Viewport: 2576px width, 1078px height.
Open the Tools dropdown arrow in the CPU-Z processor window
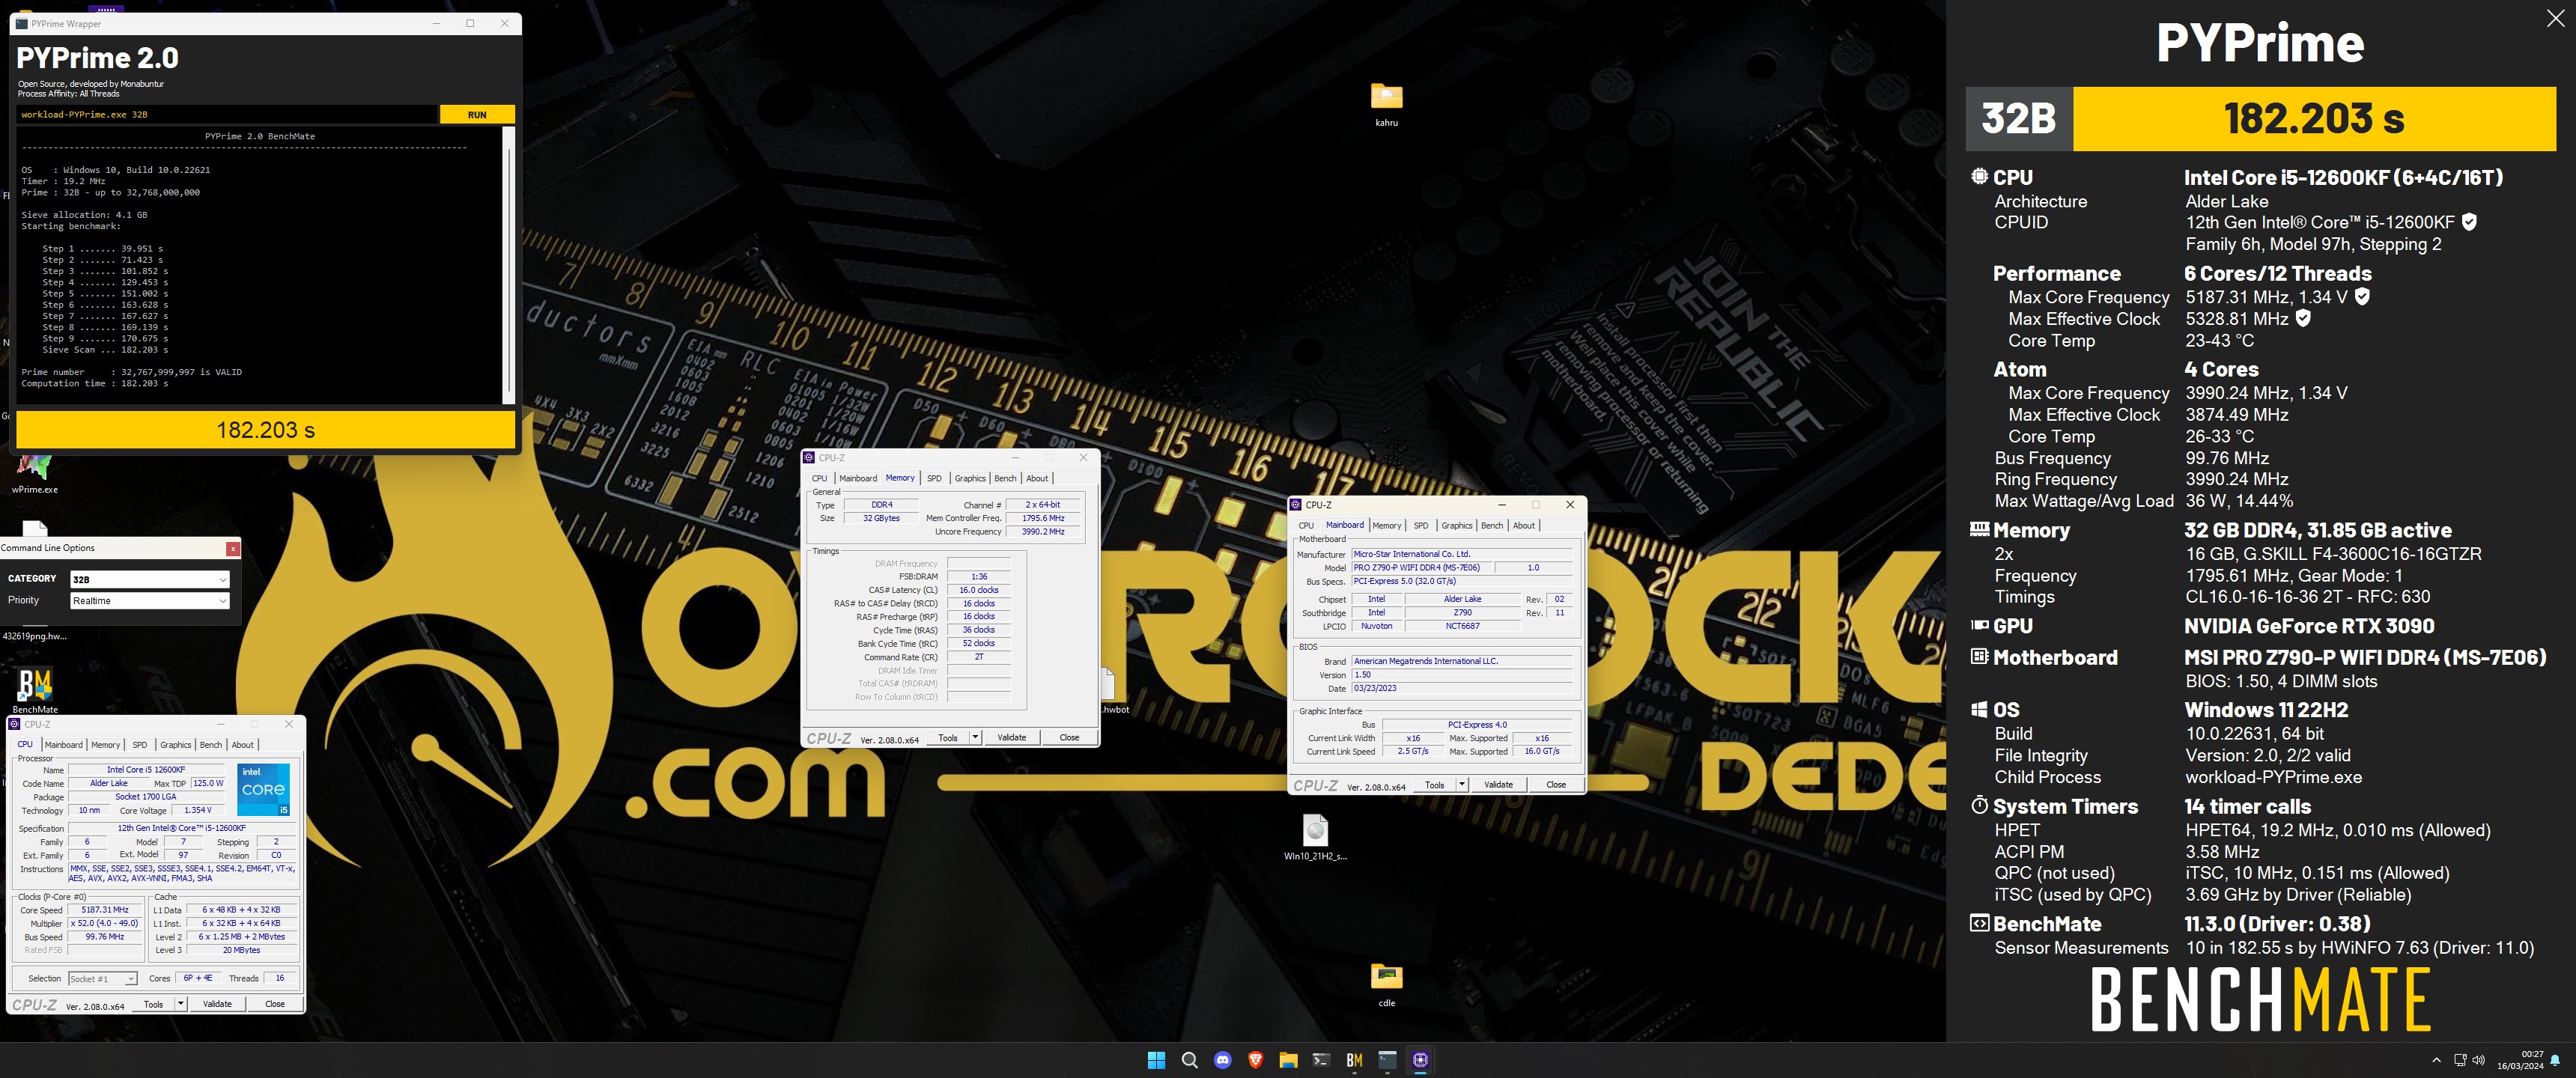click(181, 1004)
